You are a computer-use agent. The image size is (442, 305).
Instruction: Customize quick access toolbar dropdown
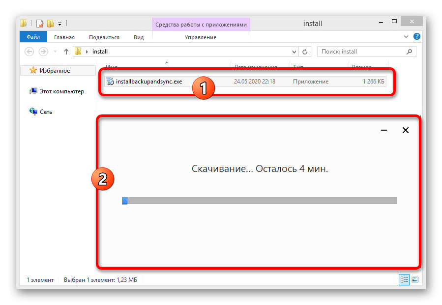click(59, 23)
